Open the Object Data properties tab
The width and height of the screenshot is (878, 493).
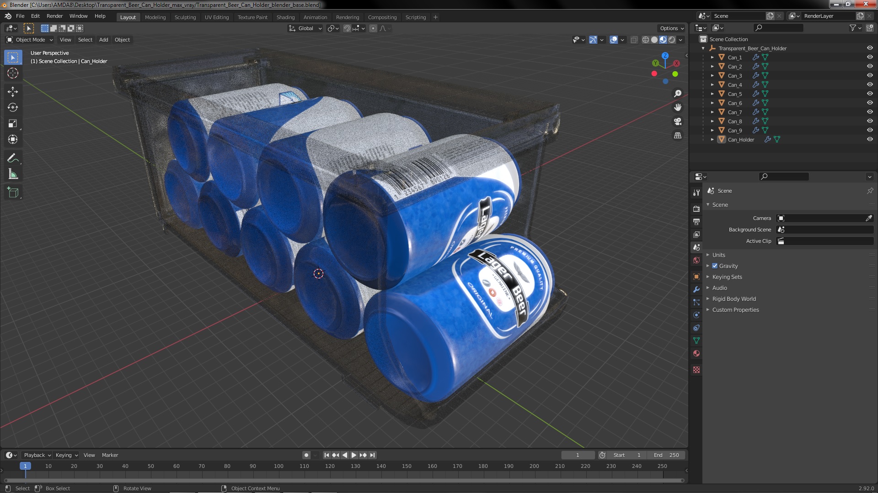pyautogui.click(x=696, y=341)
